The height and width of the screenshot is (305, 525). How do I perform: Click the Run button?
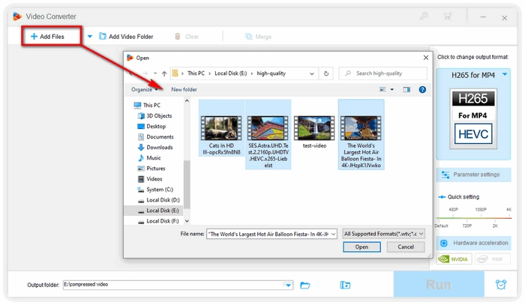click(439, 284)
